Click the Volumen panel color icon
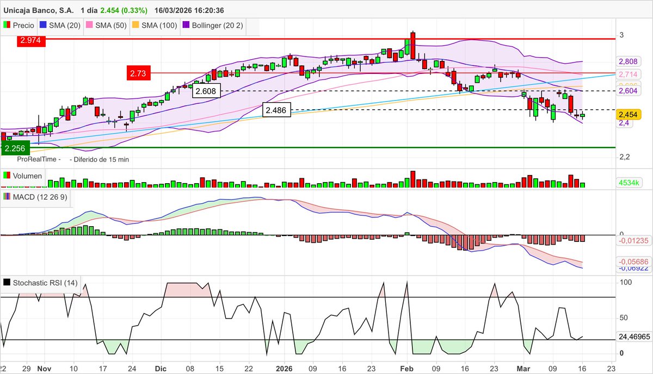This screenshot has width=653, height=374. 7,176
